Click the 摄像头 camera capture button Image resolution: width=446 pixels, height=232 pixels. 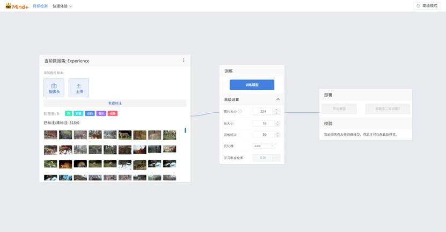tap(54, 88)
